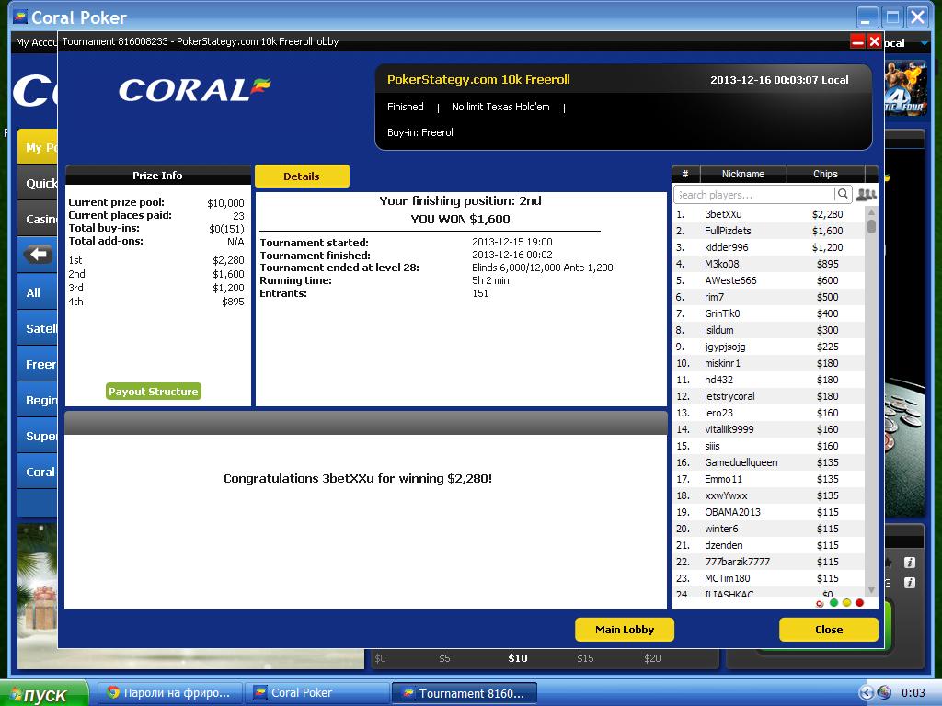Viewport: 942px width, 706px height.
Task: Select player FullPizdets in the list
Action: point(769,231)
